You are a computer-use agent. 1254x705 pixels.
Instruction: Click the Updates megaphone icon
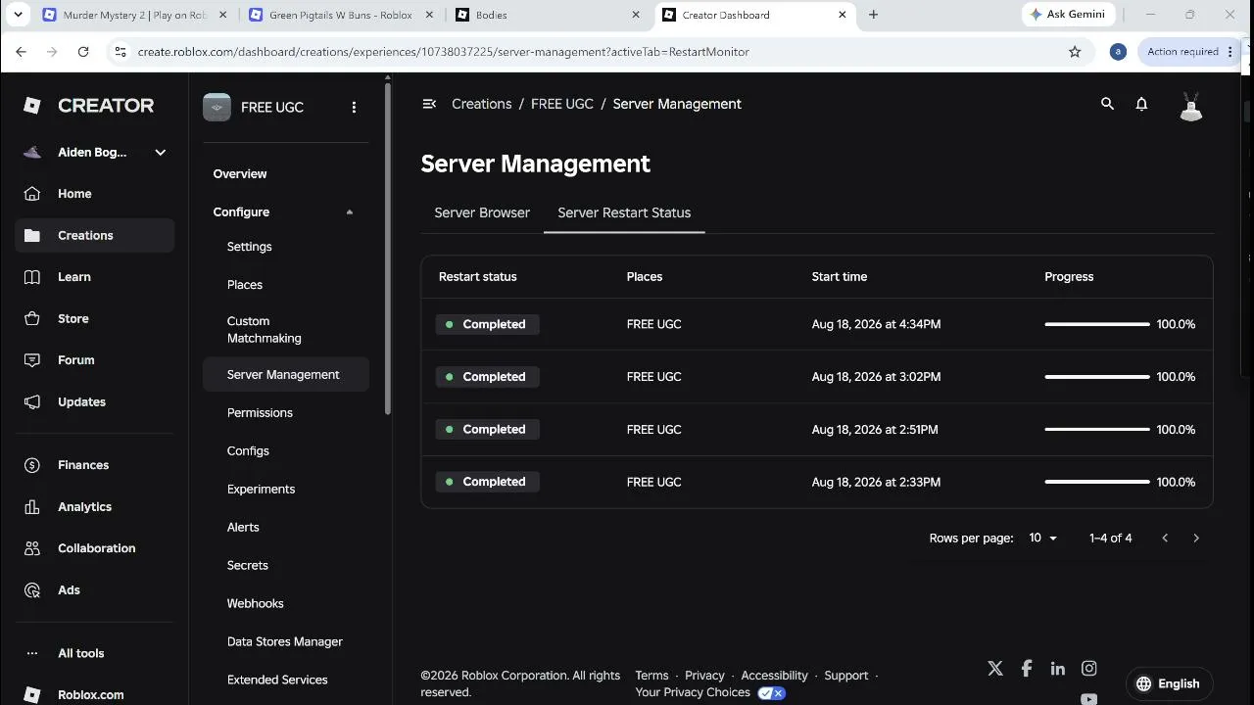(32, 401)
